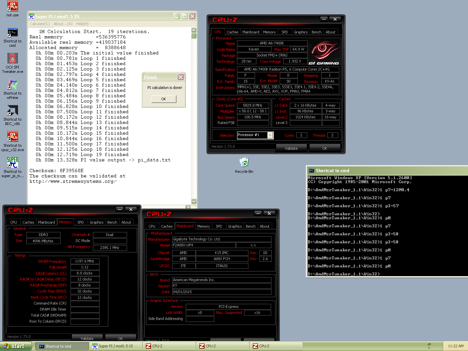
Task: Click the Loop 19 finished line
Action: tap(82, 154)
